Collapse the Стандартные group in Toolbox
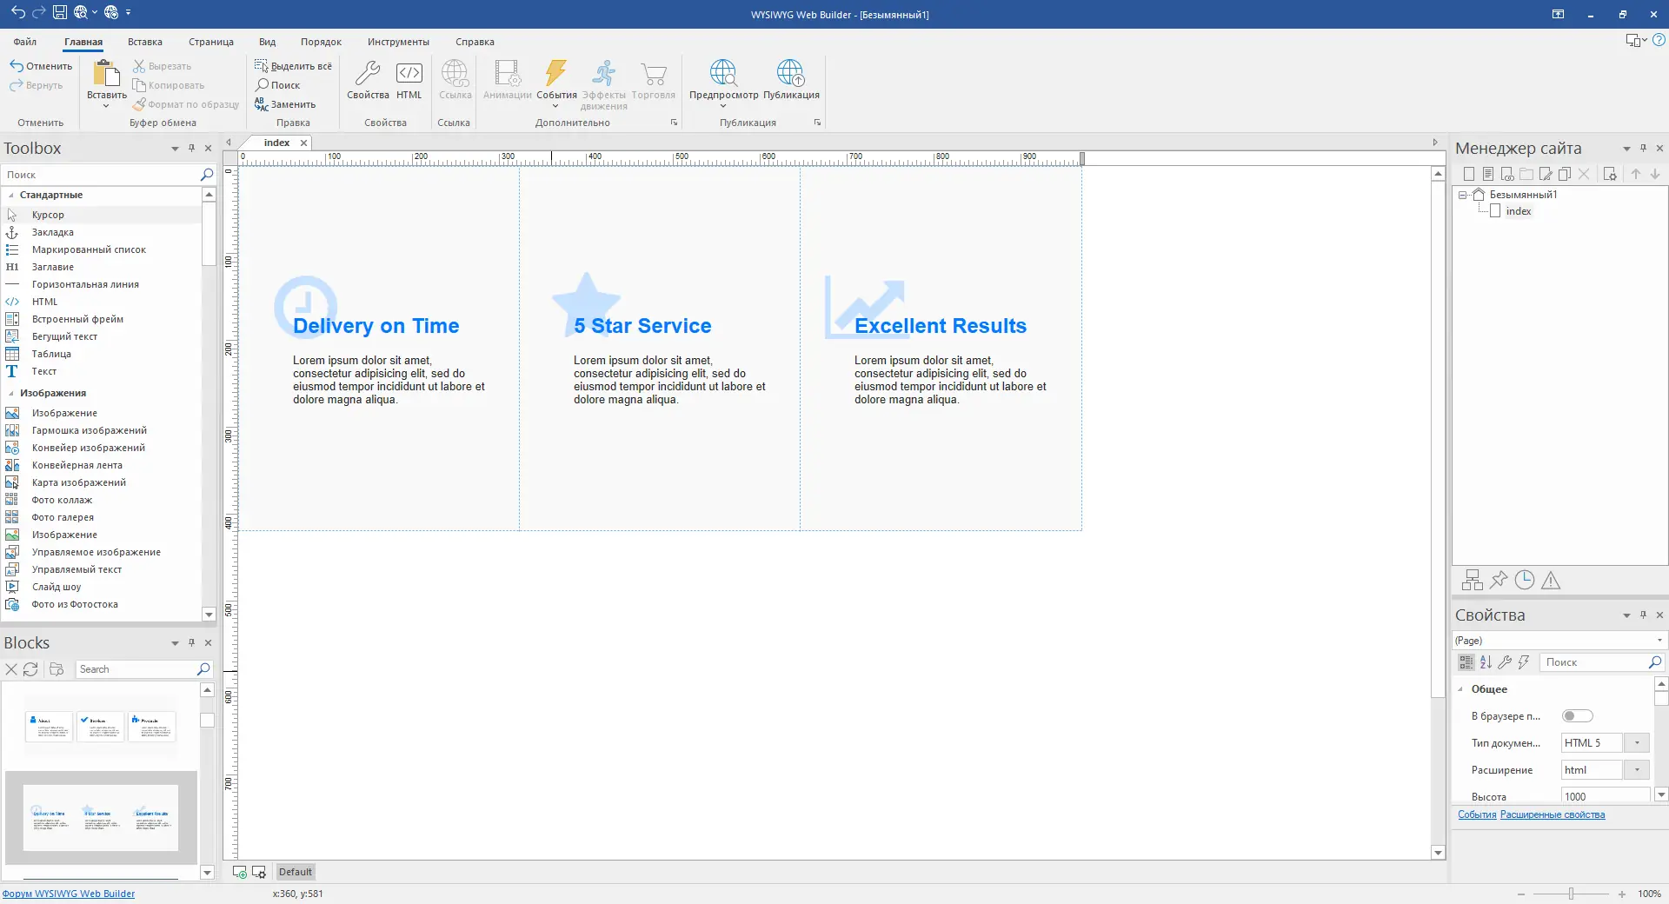Viewport: 1669px width, 904px height. 11,196
